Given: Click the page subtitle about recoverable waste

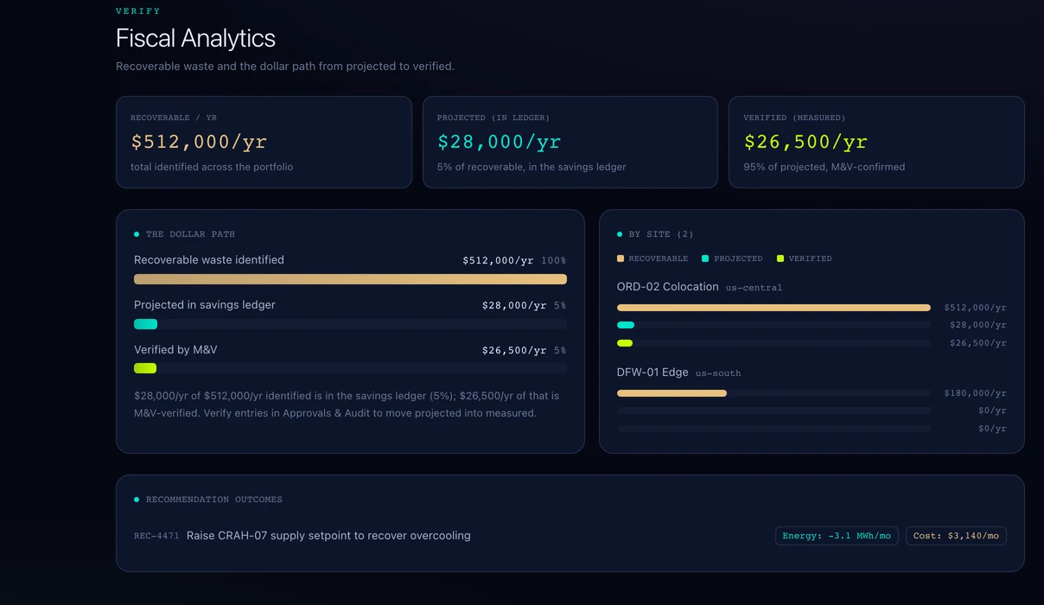Looking at the screenshot, I should click(285, 67).
